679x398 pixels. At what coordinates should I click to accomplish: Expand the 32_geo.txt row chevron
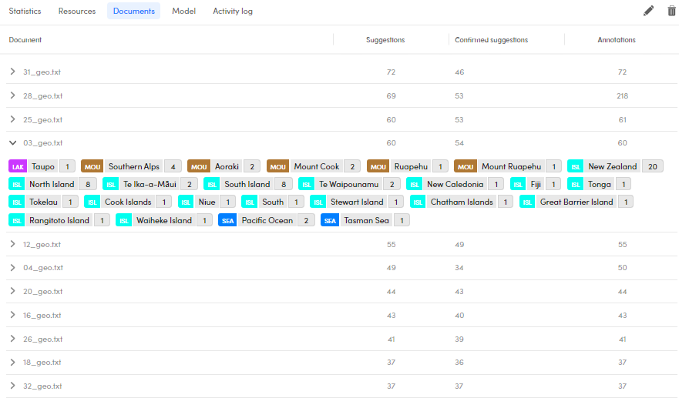point(12,386)
